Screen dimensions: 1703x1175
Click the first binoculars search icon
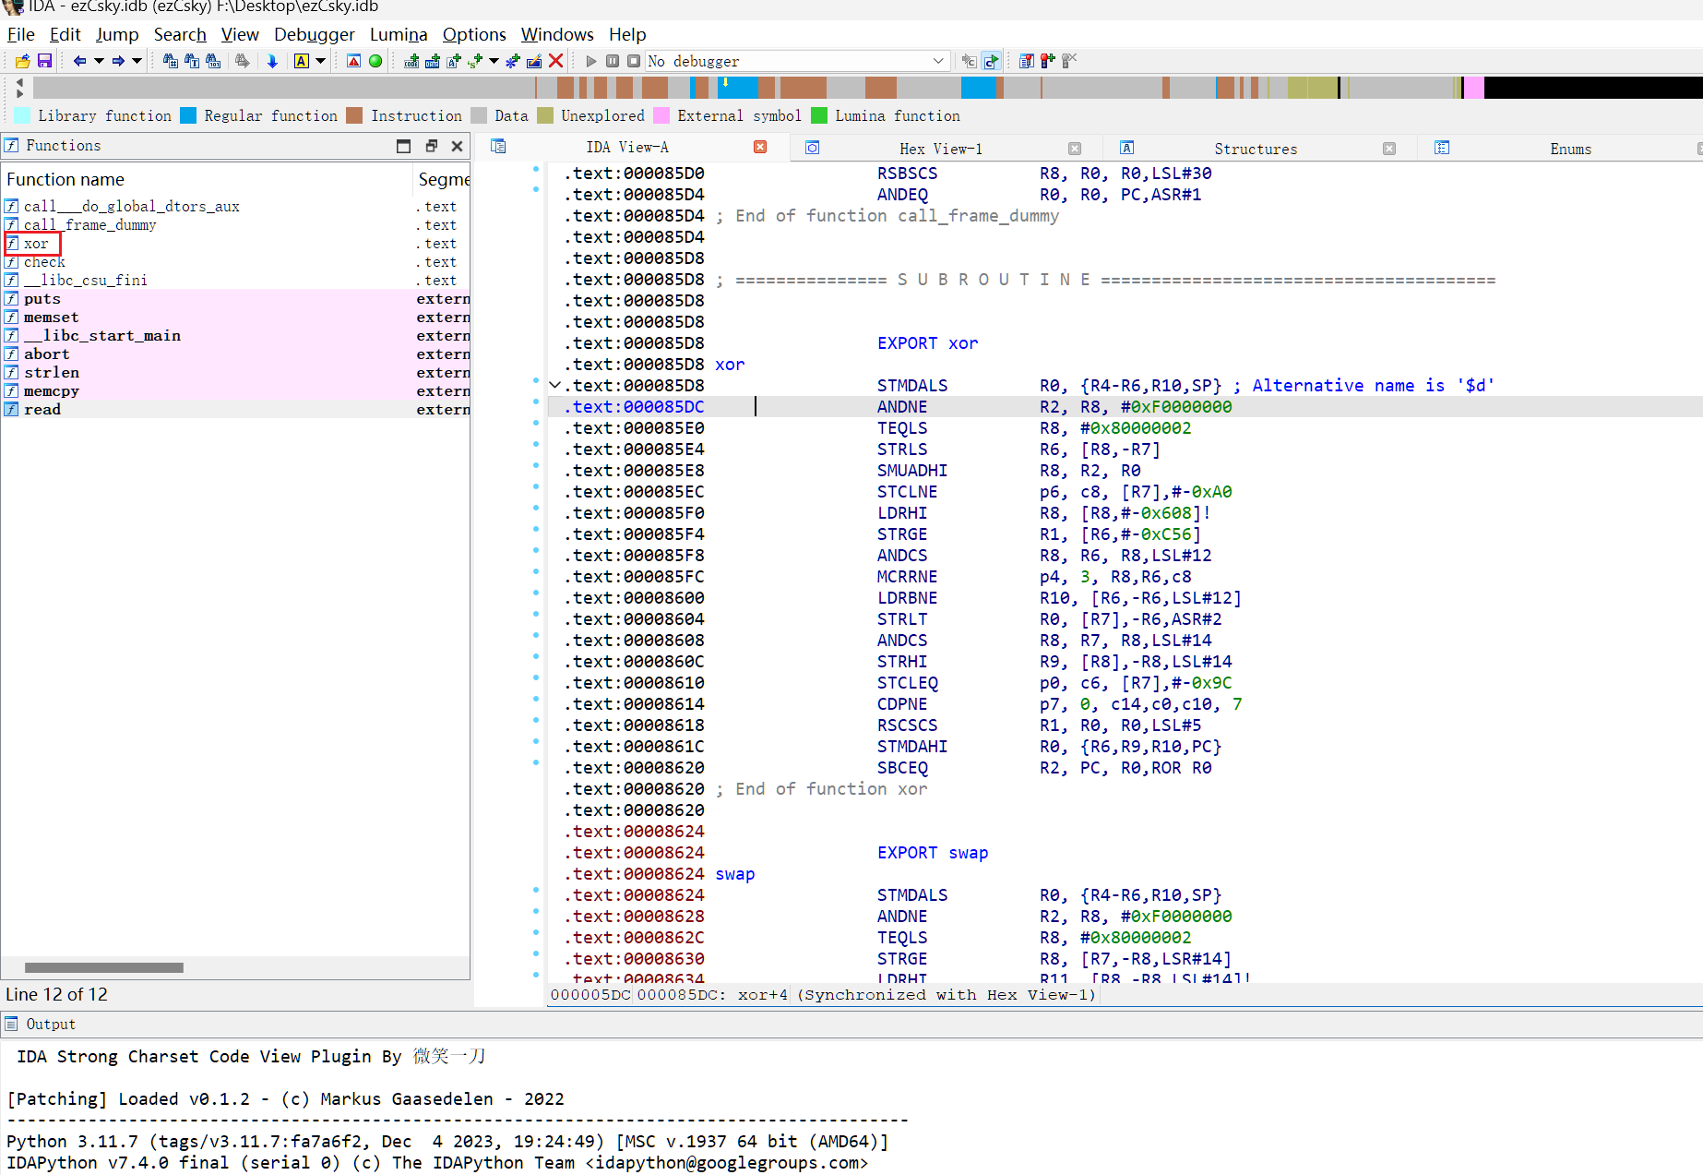[171, 61]
